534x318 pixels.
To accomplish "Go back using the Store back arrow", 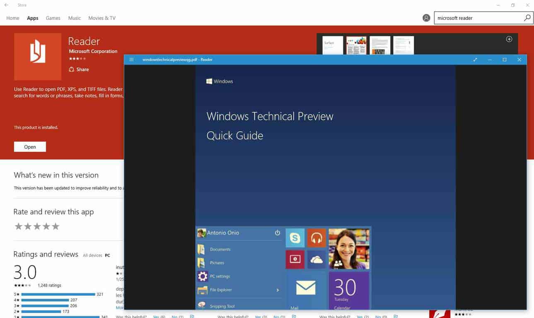I will pos(6,5).
